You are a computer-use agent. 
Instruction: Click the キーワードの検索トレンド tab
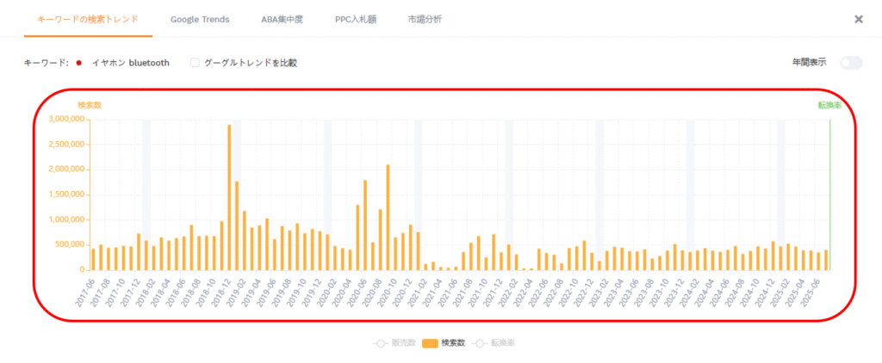[x=88, y=19]
